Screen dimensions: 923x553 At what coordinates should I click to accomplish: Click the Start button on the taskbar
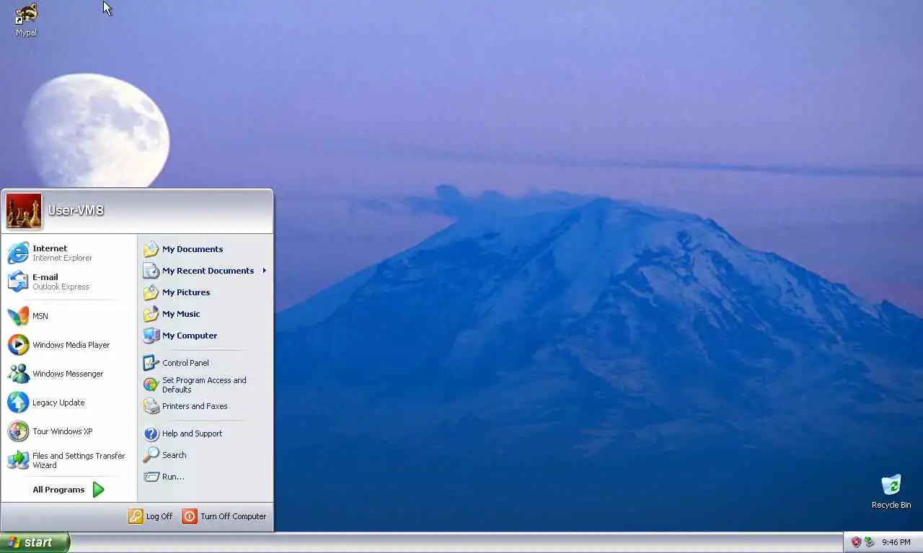click(35, 542)
